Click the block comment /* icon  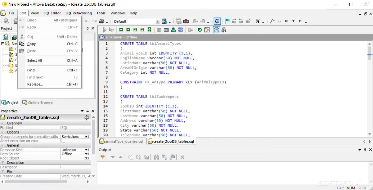pyautogui.click(x=272, y=21)
